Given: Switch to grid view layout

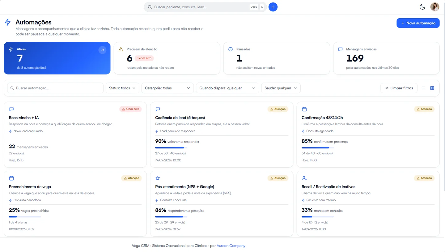Looking at the screenshot, I should point(432,88).
